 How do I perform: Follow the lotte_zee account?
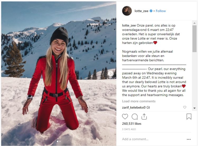click(161, 11)
